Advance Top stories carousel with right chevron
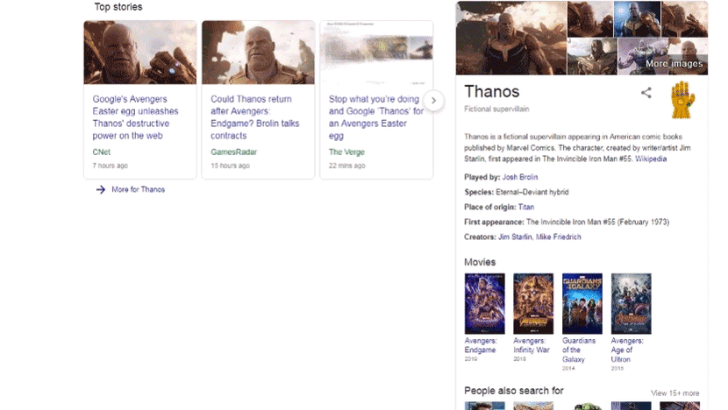 [433, 101]
